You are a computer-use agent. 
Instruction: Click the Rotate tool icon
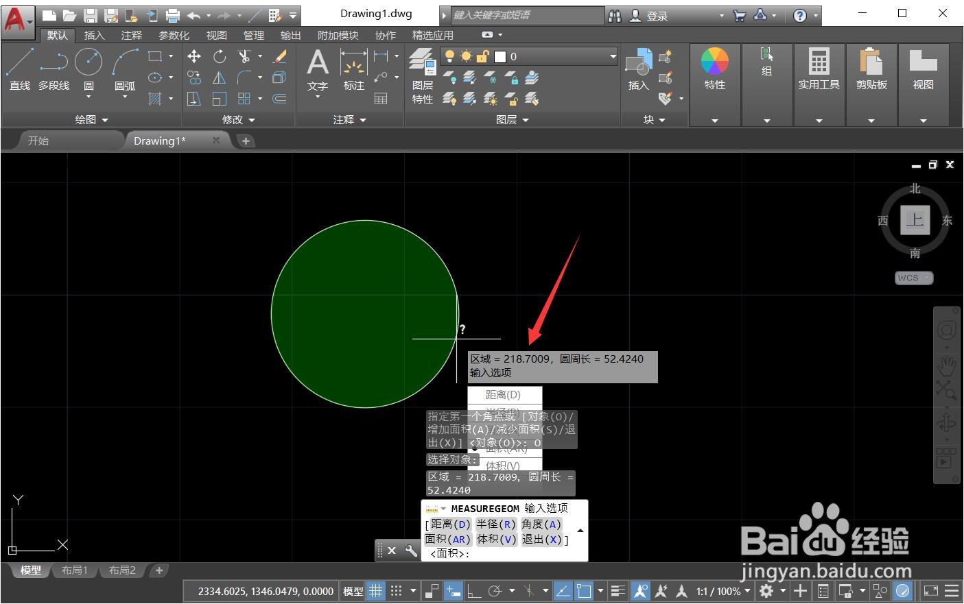pyautogui.click(x=219, y=56)
